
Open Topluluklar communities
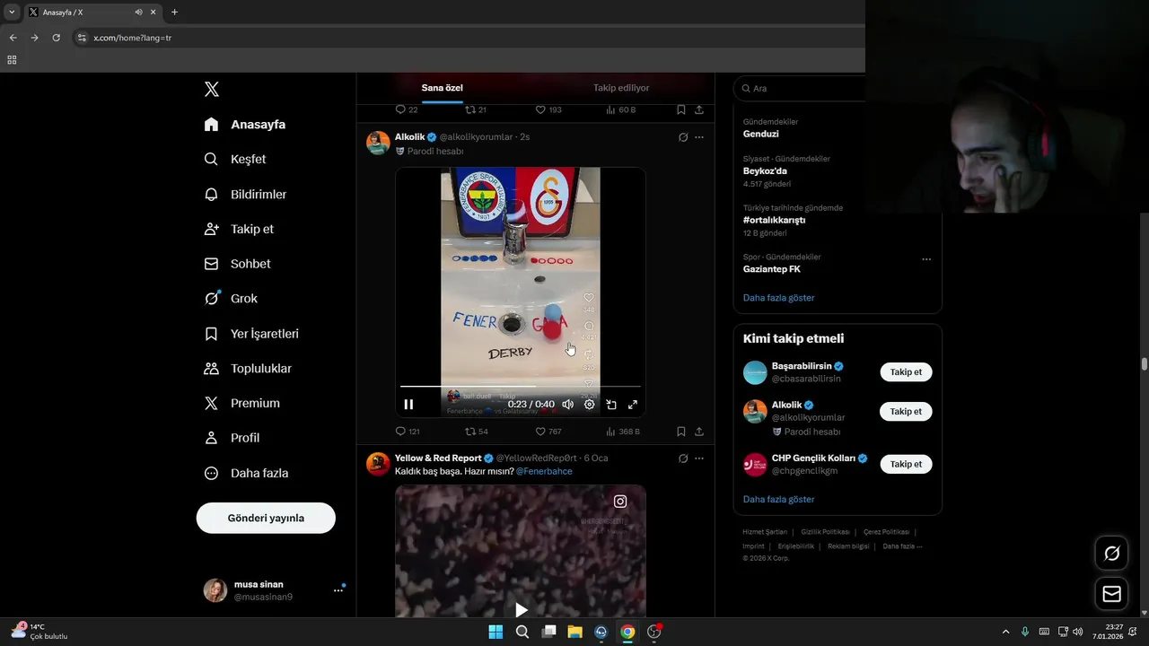point(248,369)
